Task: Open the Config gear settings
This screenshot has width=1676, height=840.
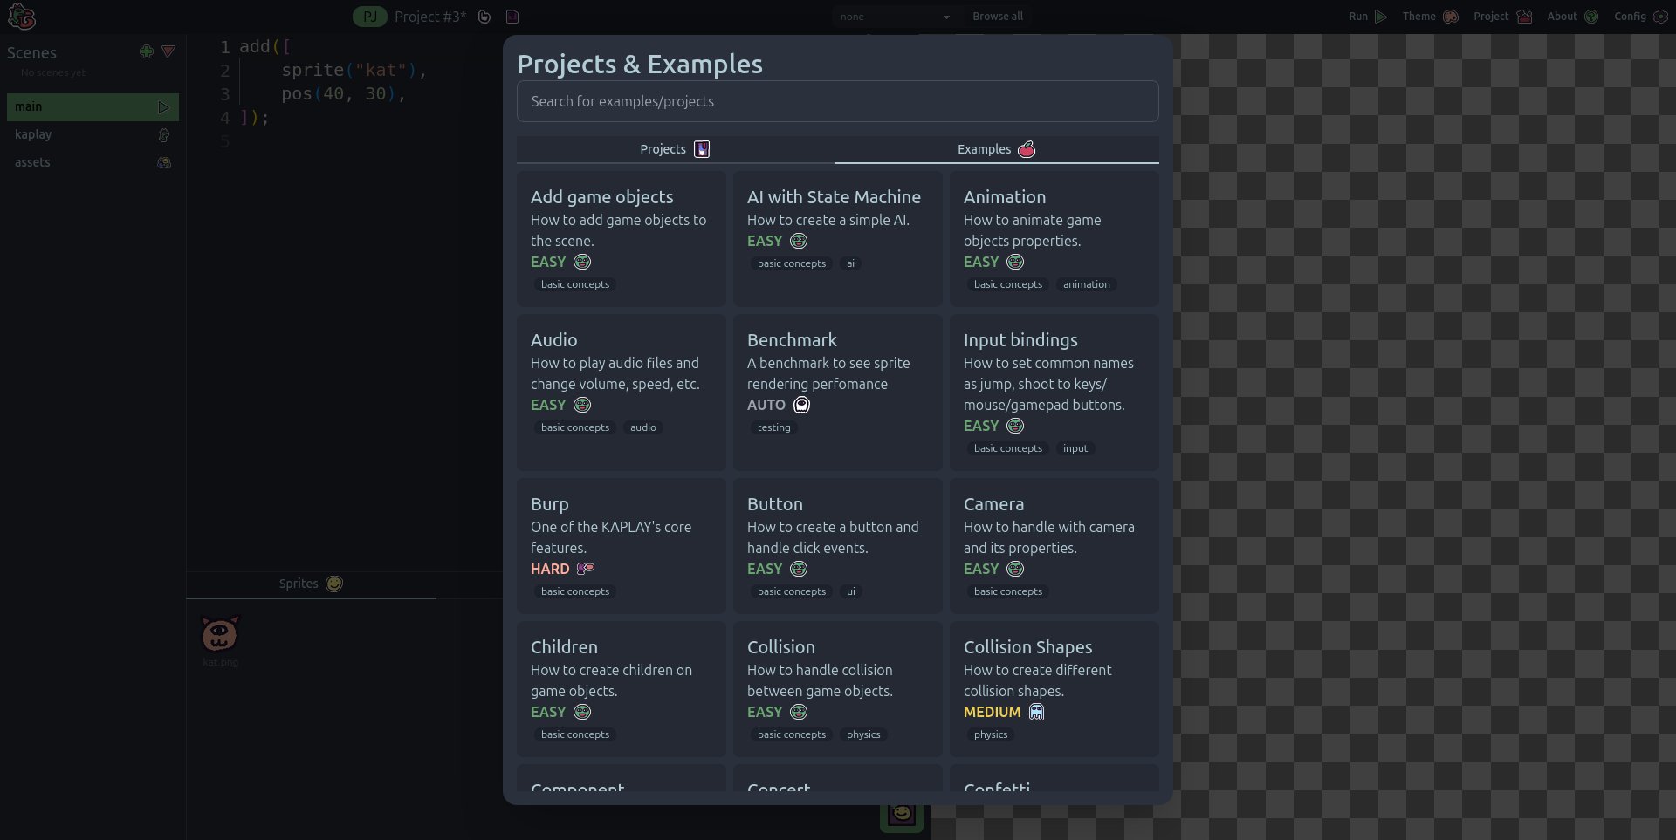Action: pyautogui.click(x=1641, y=17)
